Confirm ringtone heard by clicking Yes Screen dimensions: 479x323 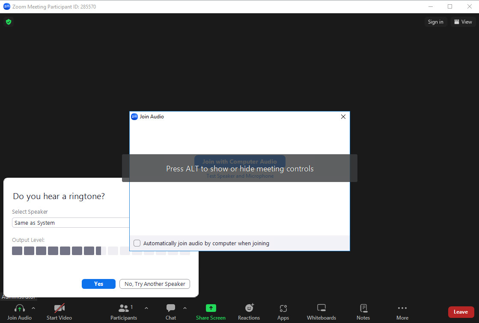[x=99, y=284]
